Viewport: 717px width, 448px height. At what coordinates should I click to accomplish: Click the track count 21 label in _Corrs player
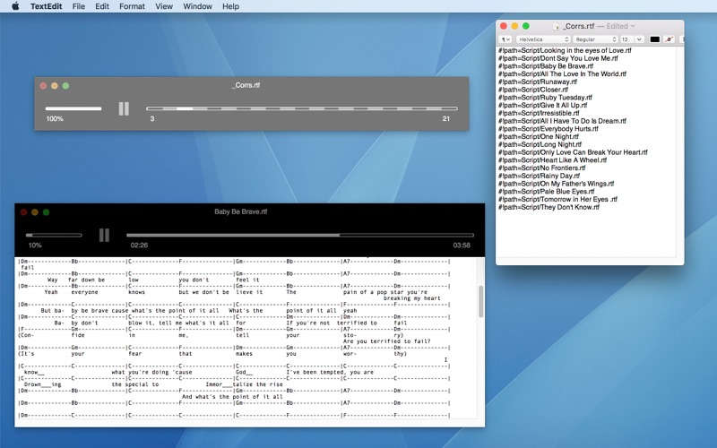tap(445, 119)
